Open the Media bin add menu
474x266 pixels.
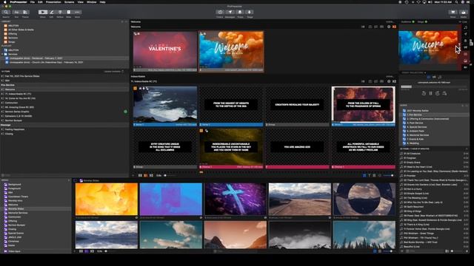[69, 180]
